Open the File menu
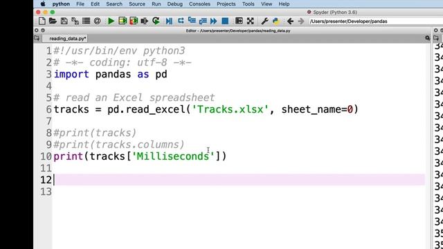The width and height of the screenshot is (443, 249). 80,4
